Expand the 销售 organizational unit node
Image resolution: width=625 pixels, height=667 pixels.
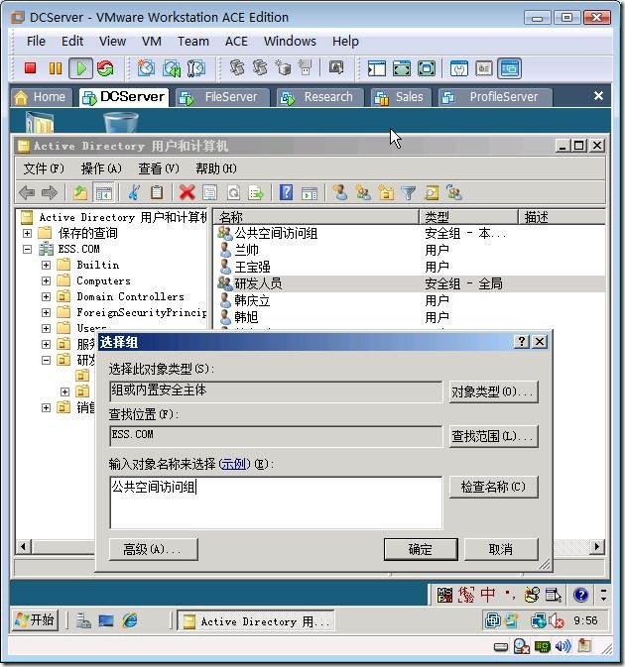(46, 408)
